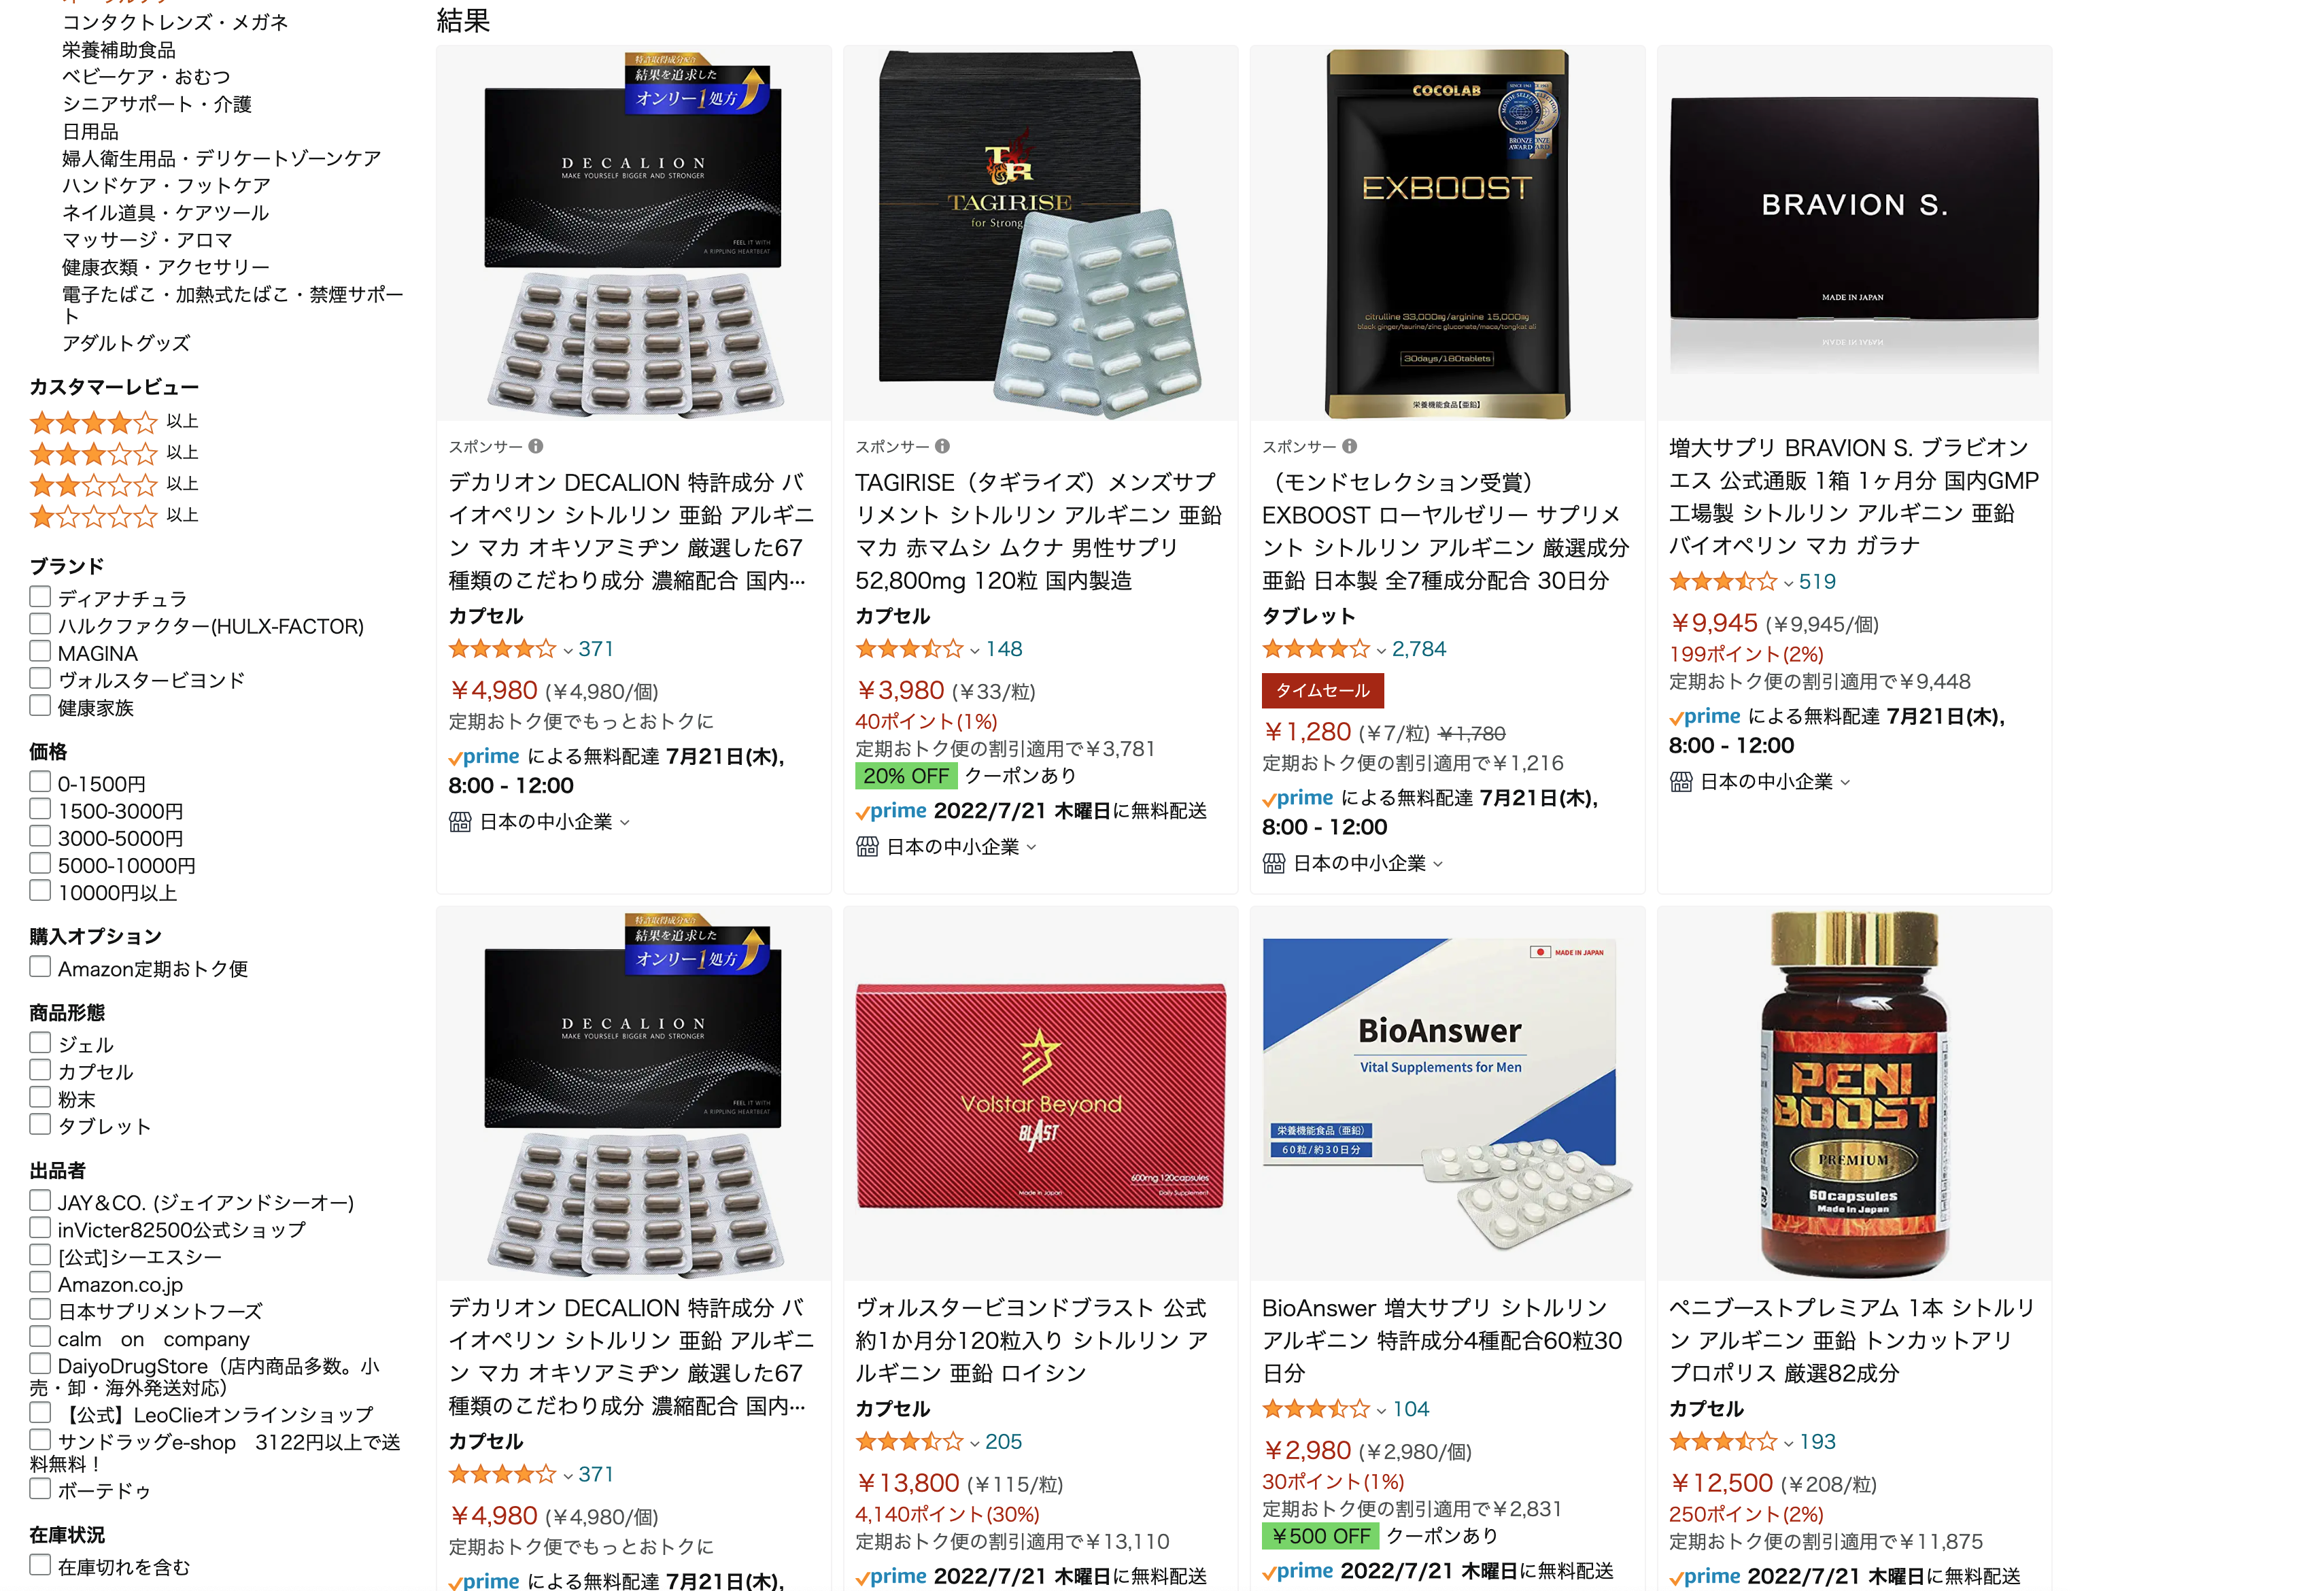Viewport: 2324px width, 1591px height.
Task: Open マッサージ・アロマ category
Action: tap(147, 240)
